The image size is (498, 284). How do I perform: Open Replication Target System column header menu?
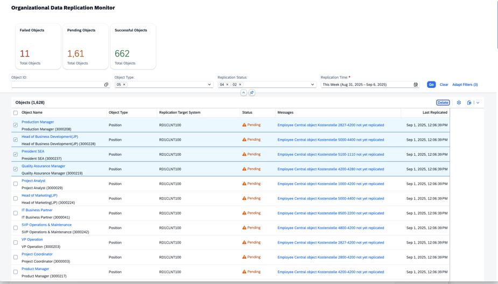tap(180, 113)
